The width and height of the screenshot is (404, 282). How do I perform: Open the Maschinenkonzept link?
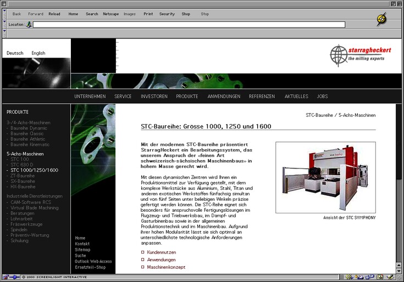click(x=166, y=267)
